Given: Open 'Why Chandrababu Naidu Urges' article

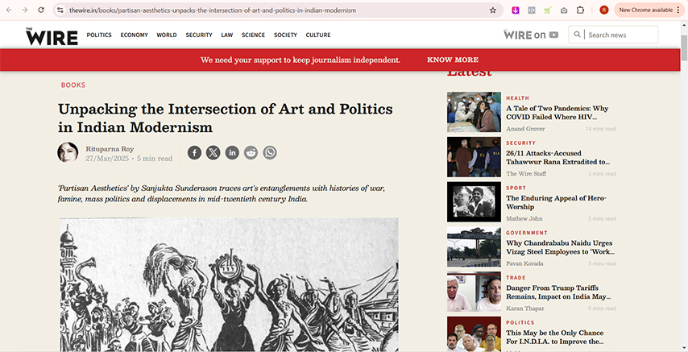Looking at the screenshot, I should [x=561, y=247].
